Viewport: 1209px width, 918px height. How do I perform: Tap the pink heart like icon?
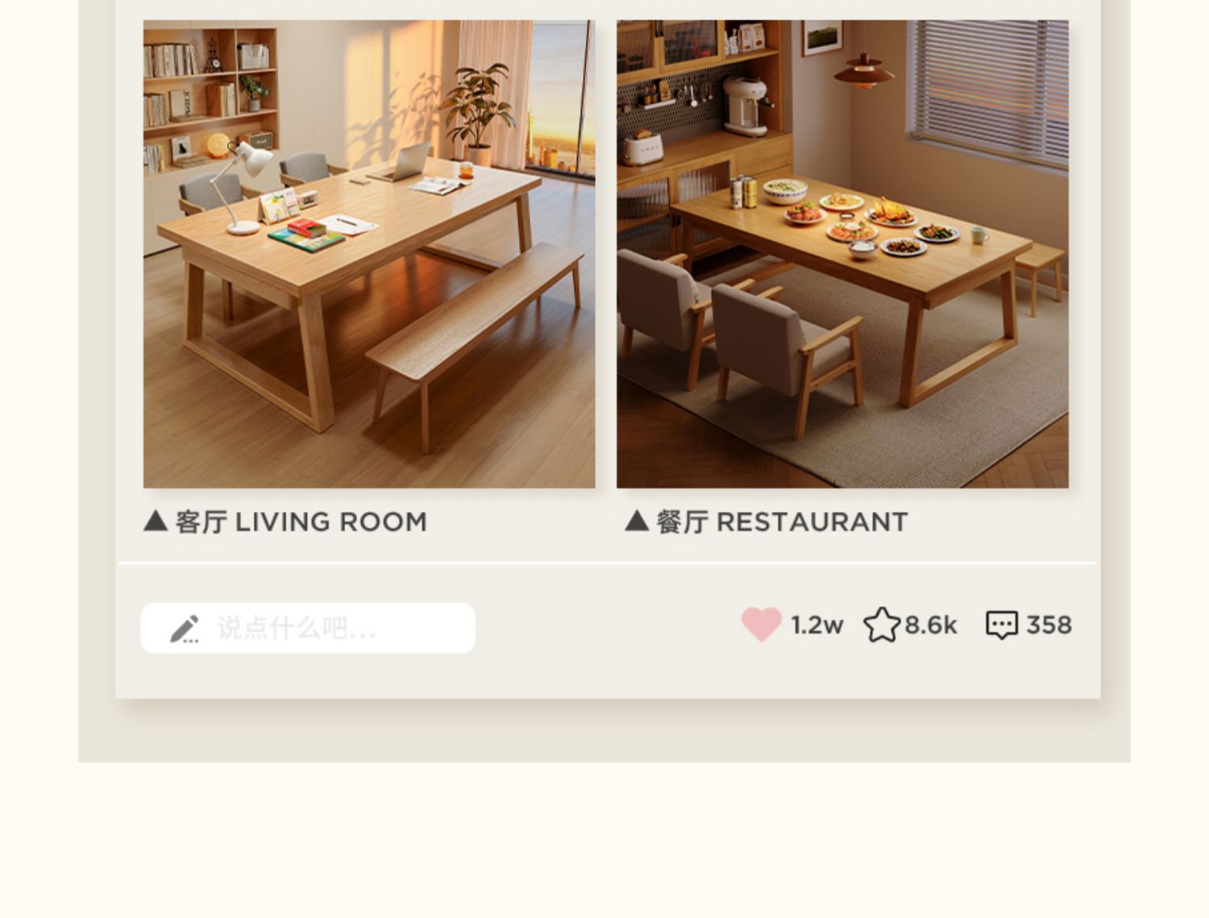click(x=762, y=624)
